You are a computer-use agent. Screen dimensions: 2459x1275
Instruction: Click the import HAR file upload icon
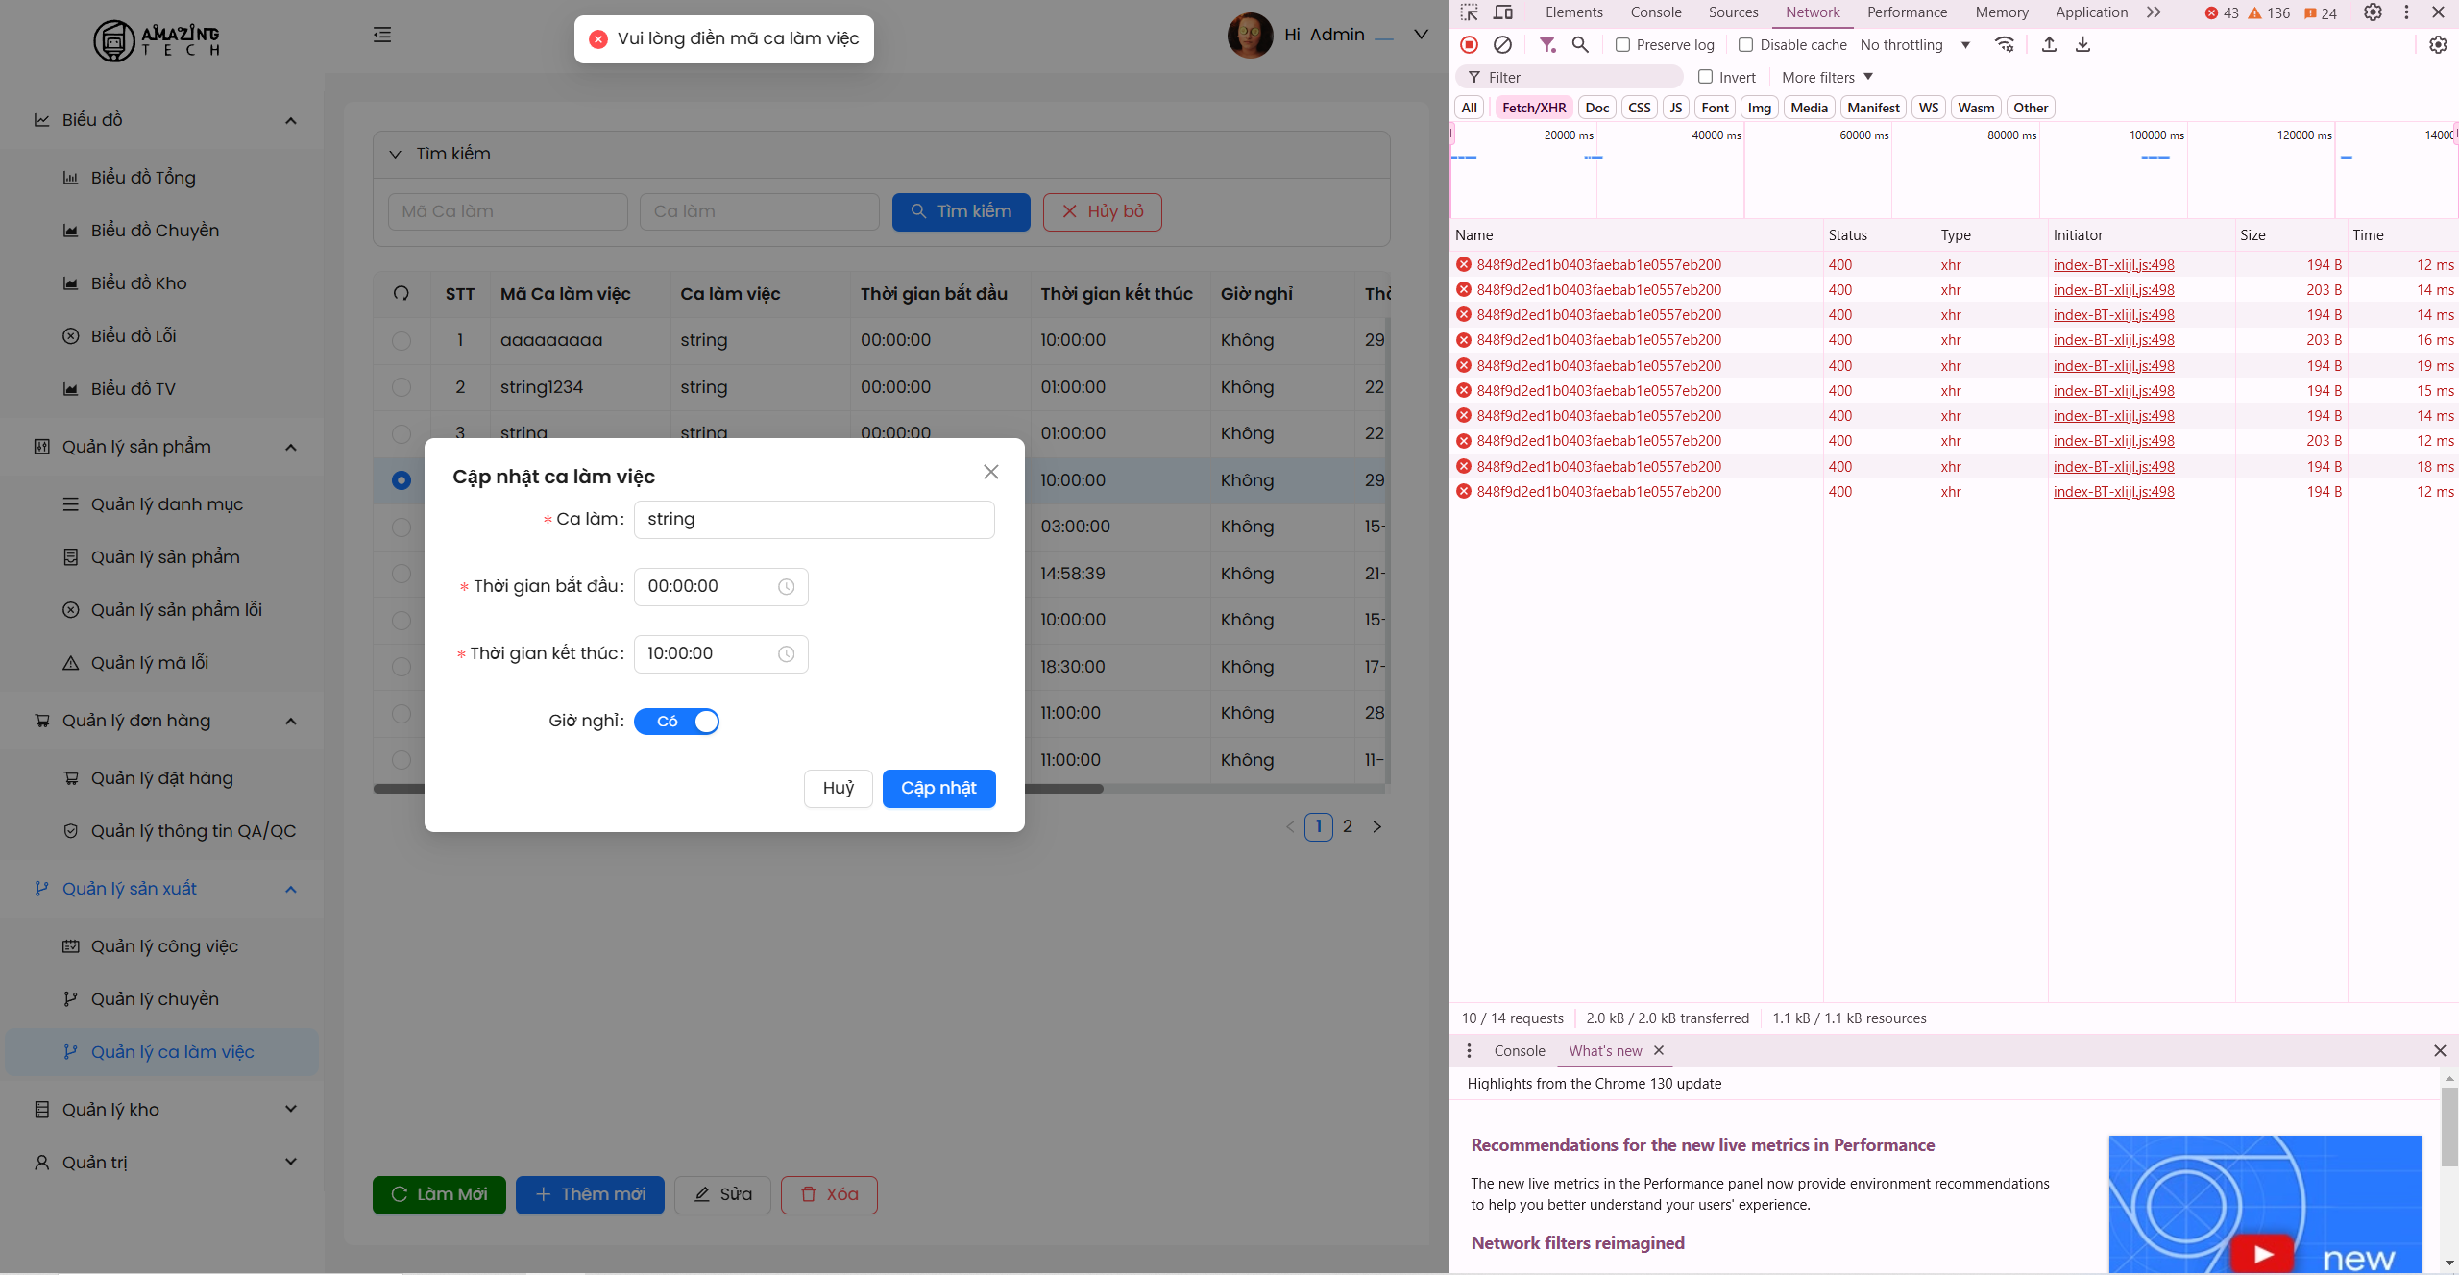(x=2049, y=44)
